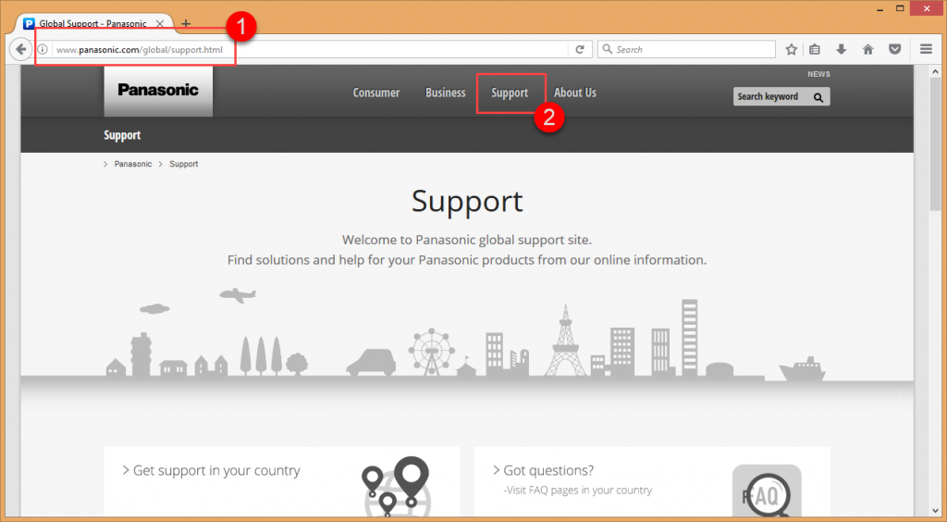Select the Global Support - Panasonic tab
The height and width of the screenshot is (522, 947).
point(93,23)
